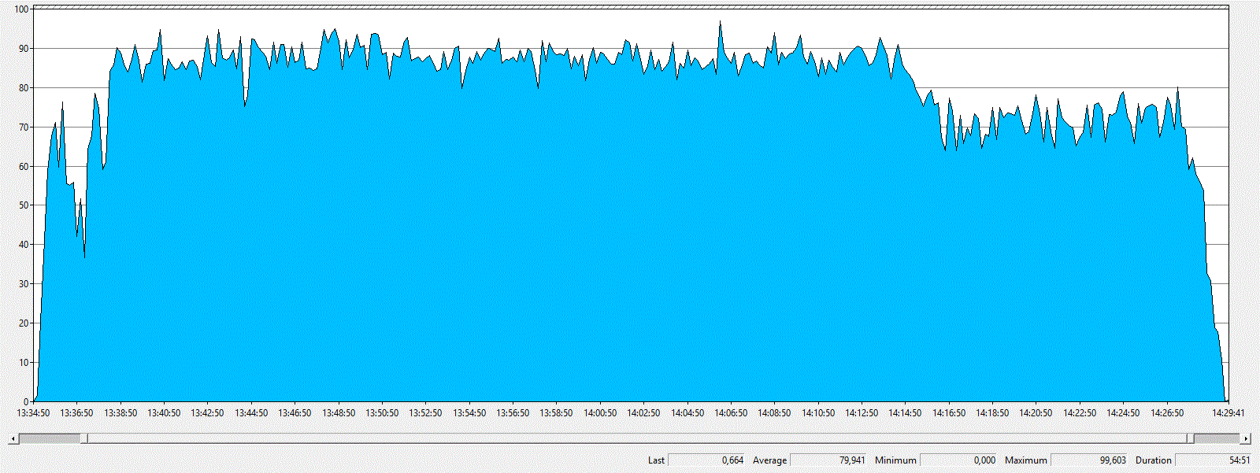Click the Maximum label in the statistics bar

pos(1025,460)
